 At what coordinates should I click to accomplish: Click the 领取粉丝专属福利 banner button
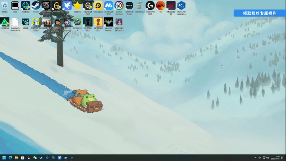pyautogui.click(x=260, y=13)
